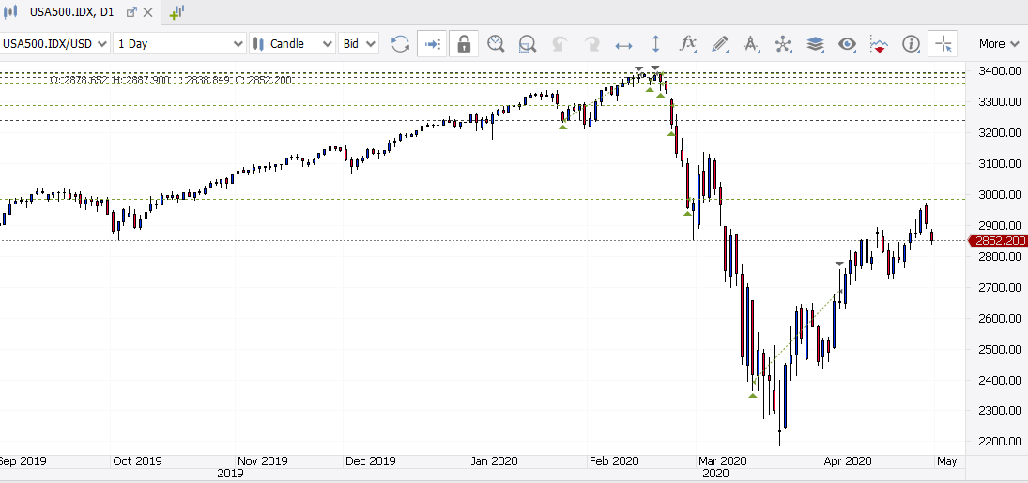
Task: Toggle the lock chart icon
Action: click(x=464, y=44)
